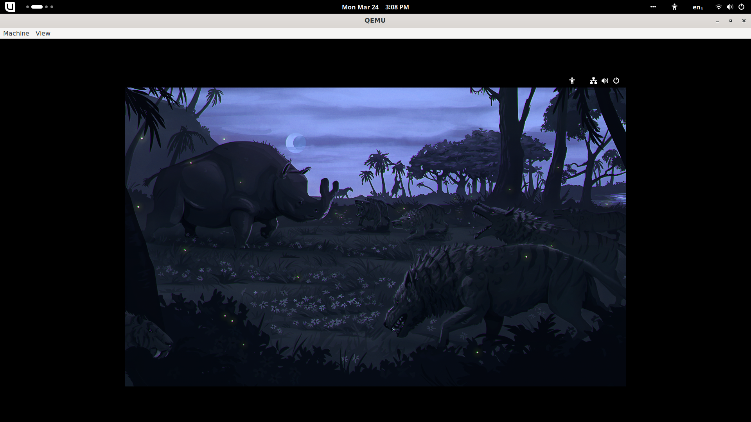Close the QEMU window
Viewport: 751px width, 422px height.
744,21
